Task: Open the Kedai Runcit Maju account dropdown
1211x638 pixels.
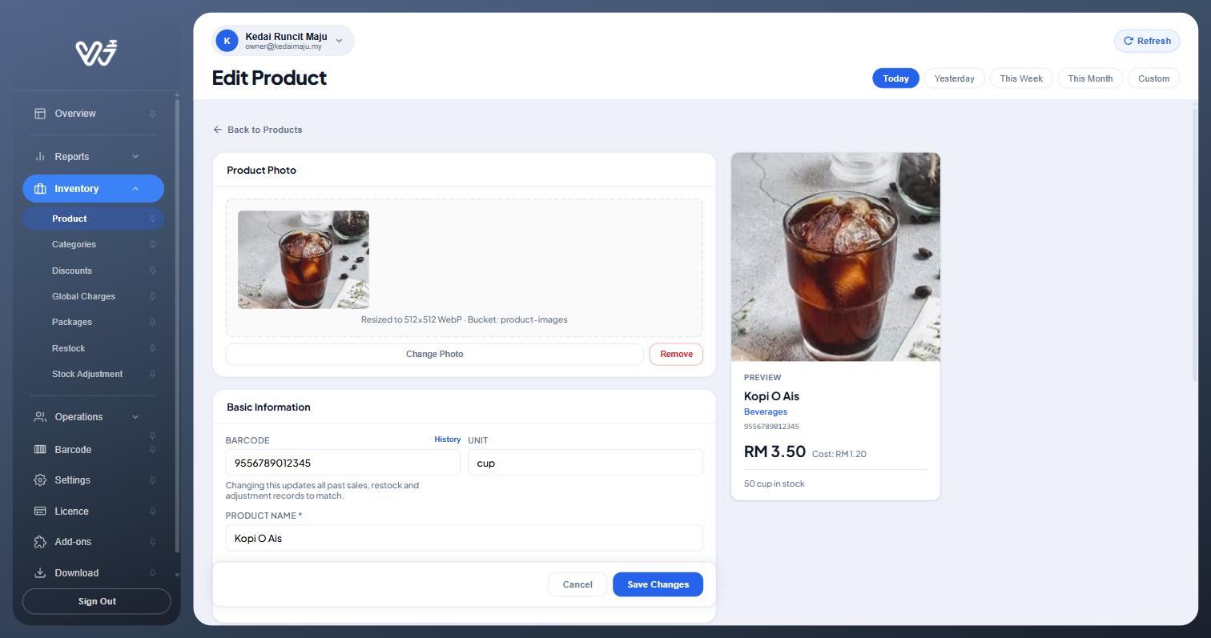Action: pyautogui.click(x=283, y=41)
